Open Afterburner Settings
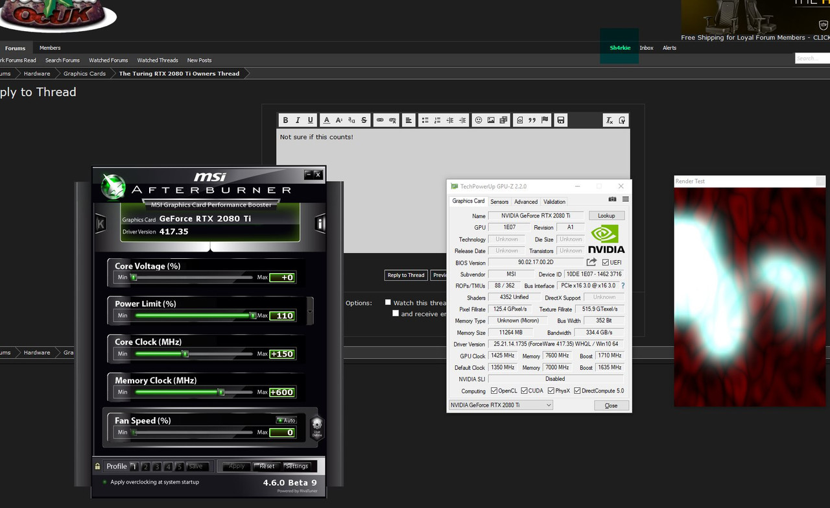Viewport: 830px width, 508px height. [297, 466]
